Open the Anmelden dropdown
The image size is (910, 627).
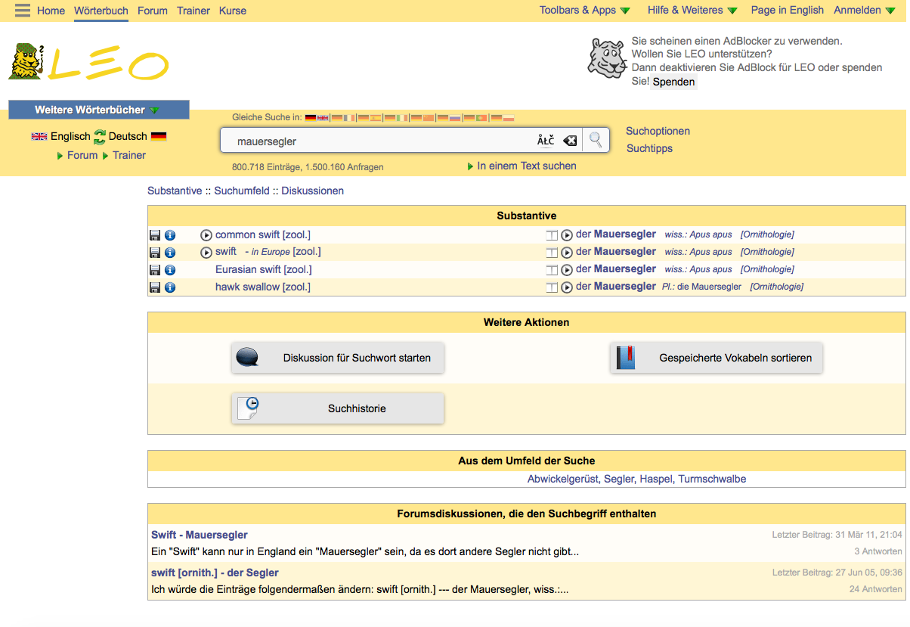click(864, 10)
